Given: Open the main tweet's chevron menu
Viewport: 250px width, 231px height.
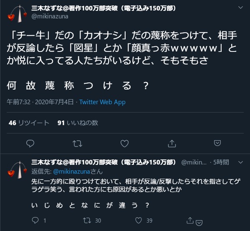Looking at the screenshot, I should 240,8.
